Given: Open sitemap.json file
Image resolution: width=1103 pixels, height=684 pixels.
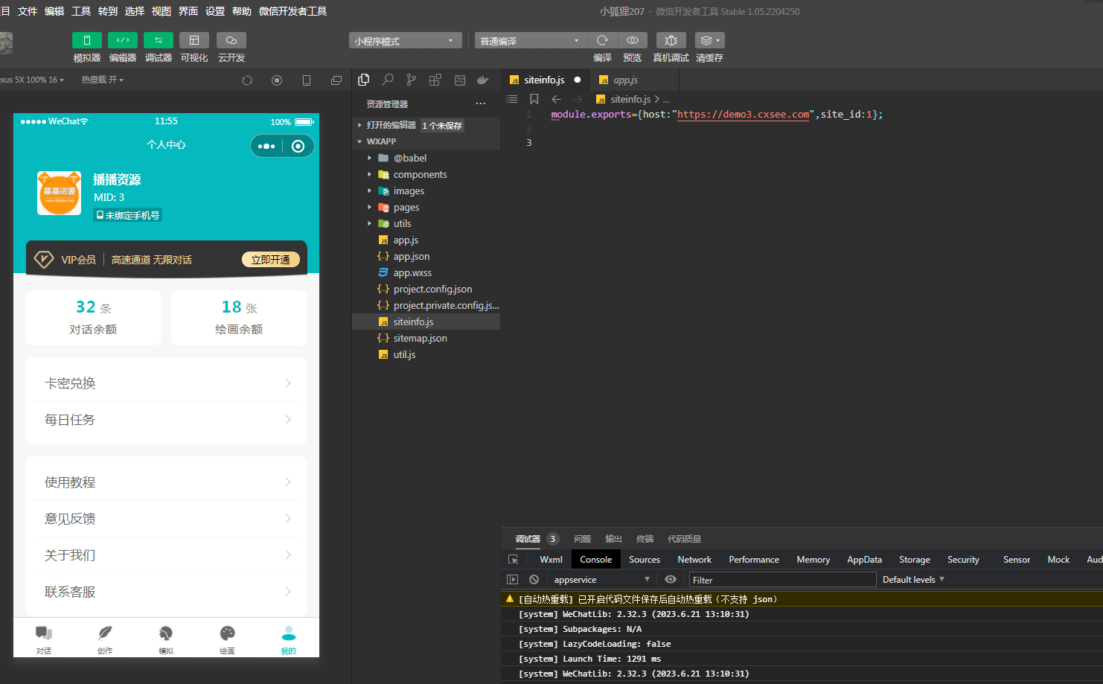Looking at the screenshot, I should click(426, 338).
